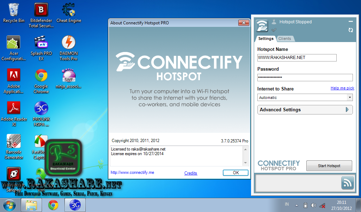Select Adobe Reader XI desktop icon
The width and height of the screenshot is (361, 212).
(x=14, y=114)
